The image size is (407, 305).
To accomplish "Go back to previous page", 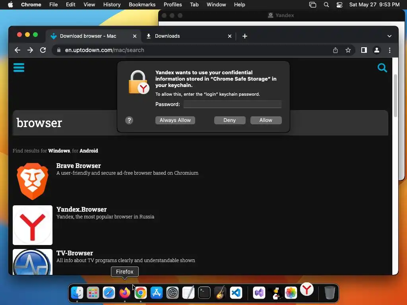I will coord(17,50).
